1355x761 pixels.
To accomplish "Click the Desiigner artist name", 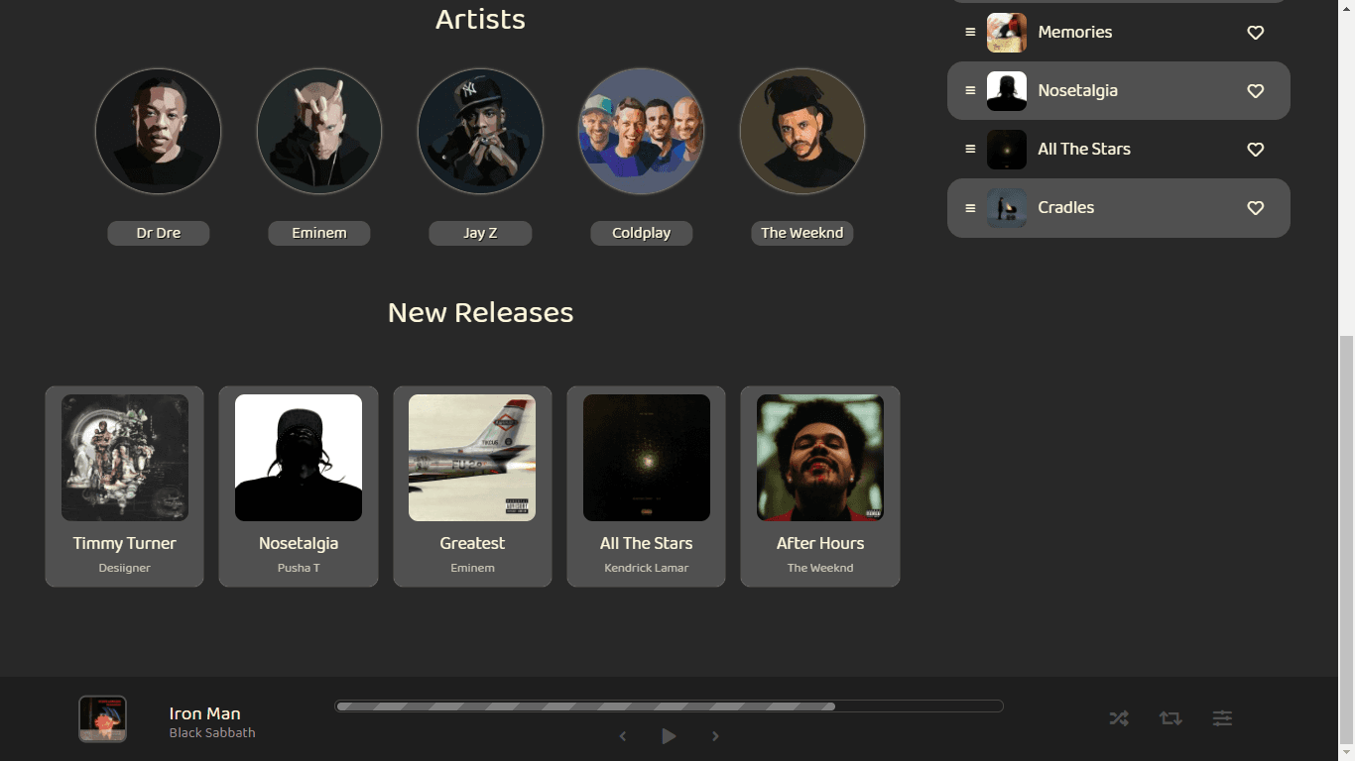I will [125, 568].
